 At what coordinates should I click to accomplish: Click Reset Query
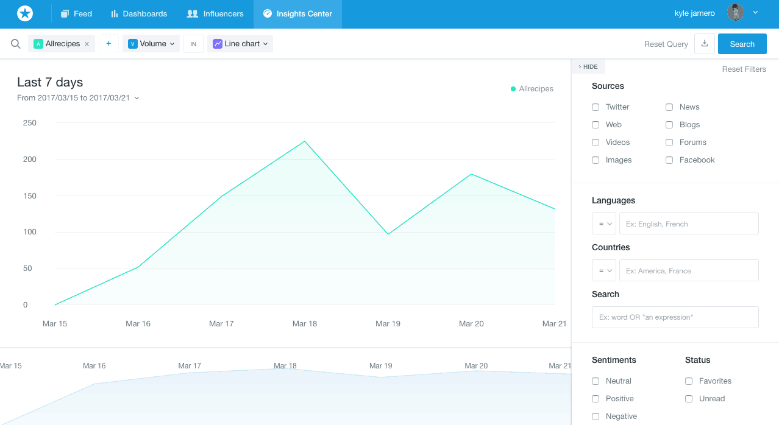(x=666, y=44)
